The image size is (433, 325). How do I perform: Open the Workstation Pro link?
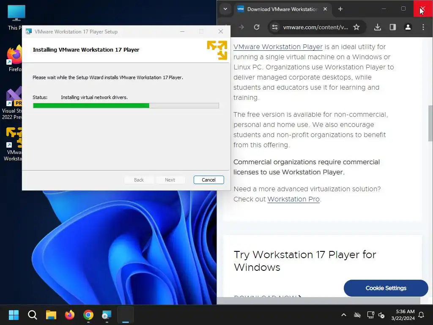(293, 199)
